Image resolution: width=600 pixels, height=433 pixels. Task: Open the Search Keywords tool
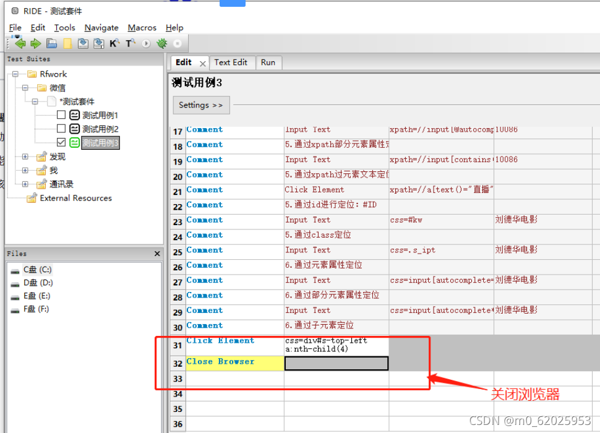pyautogui.click(x=114, y=43)
